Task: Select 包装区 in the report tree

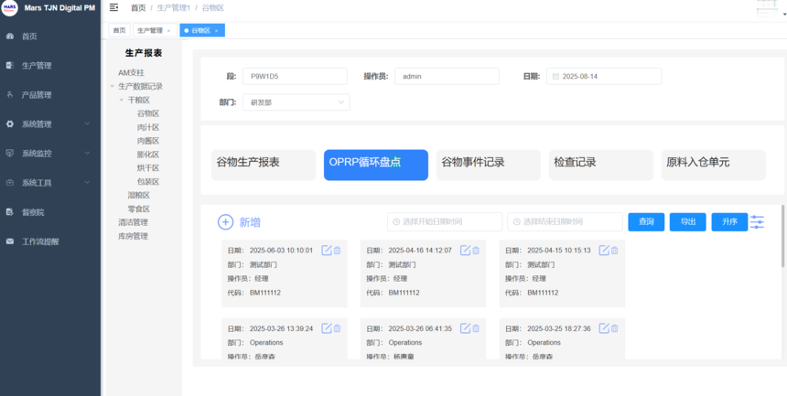Action: pyautogui.click(x=148, y=182)
